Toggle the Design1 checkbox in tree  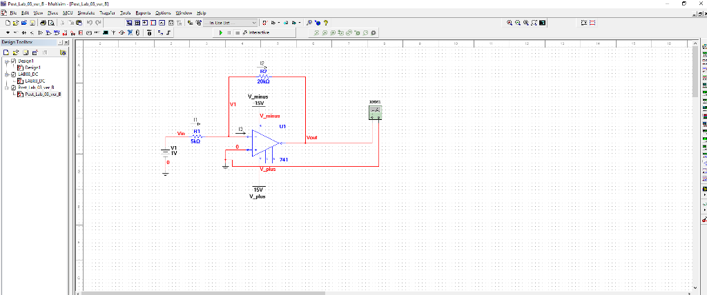12,61
